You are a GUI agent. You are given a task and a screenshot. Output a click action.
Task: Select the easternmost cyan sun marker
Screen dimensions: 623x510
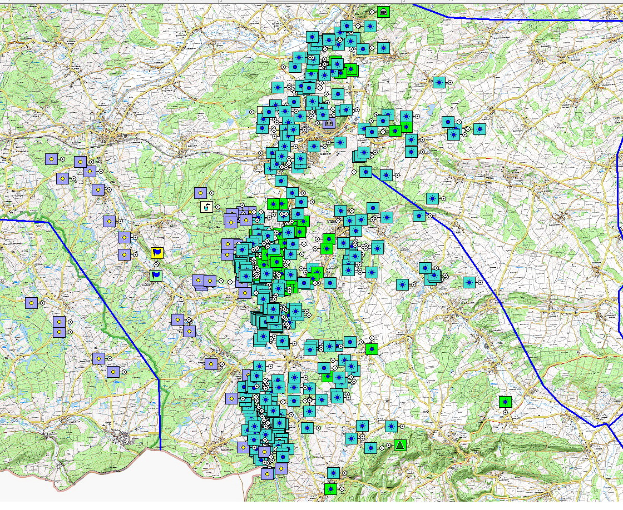click(x=479, y=129)
